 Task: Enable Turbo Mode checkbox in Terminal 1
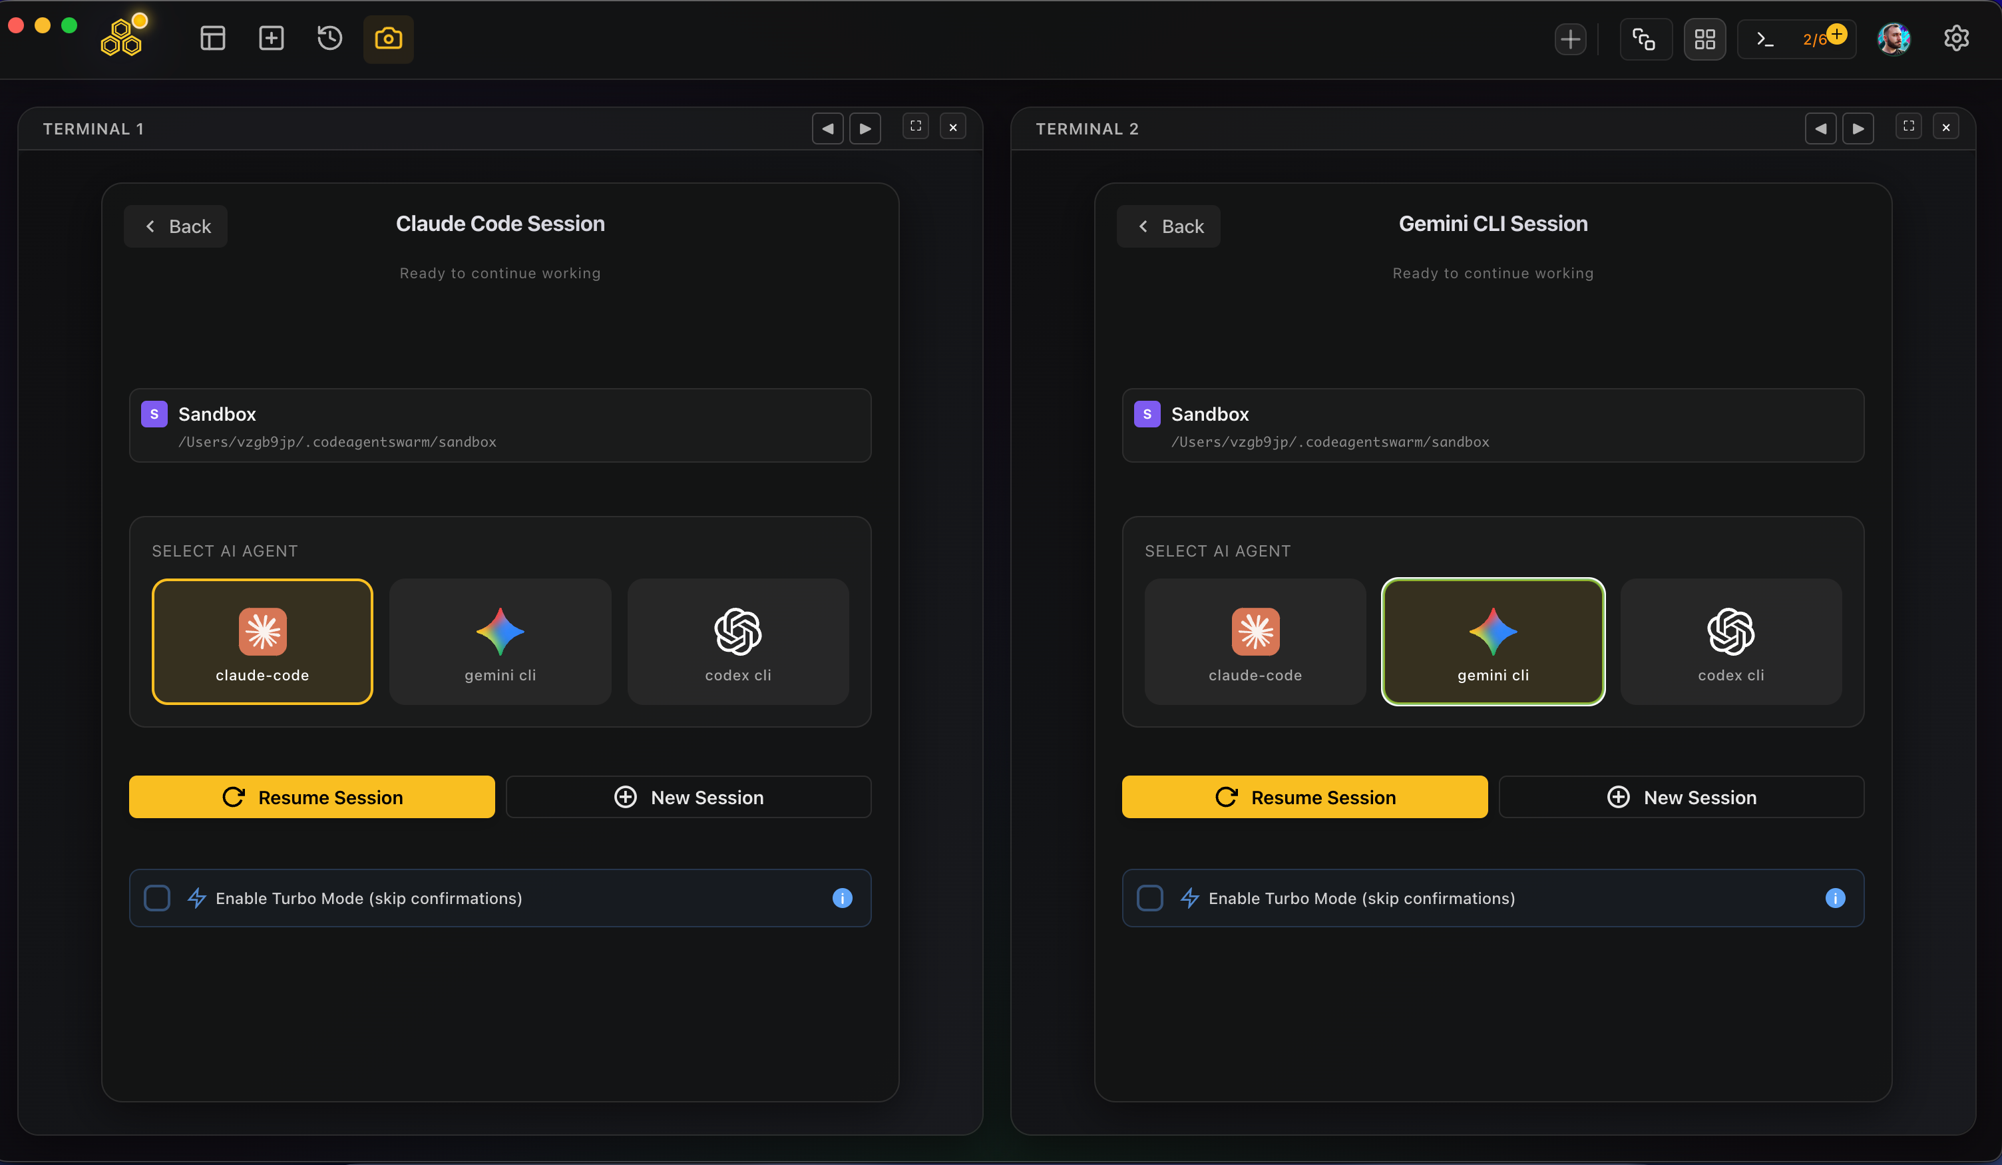[157, 898]
